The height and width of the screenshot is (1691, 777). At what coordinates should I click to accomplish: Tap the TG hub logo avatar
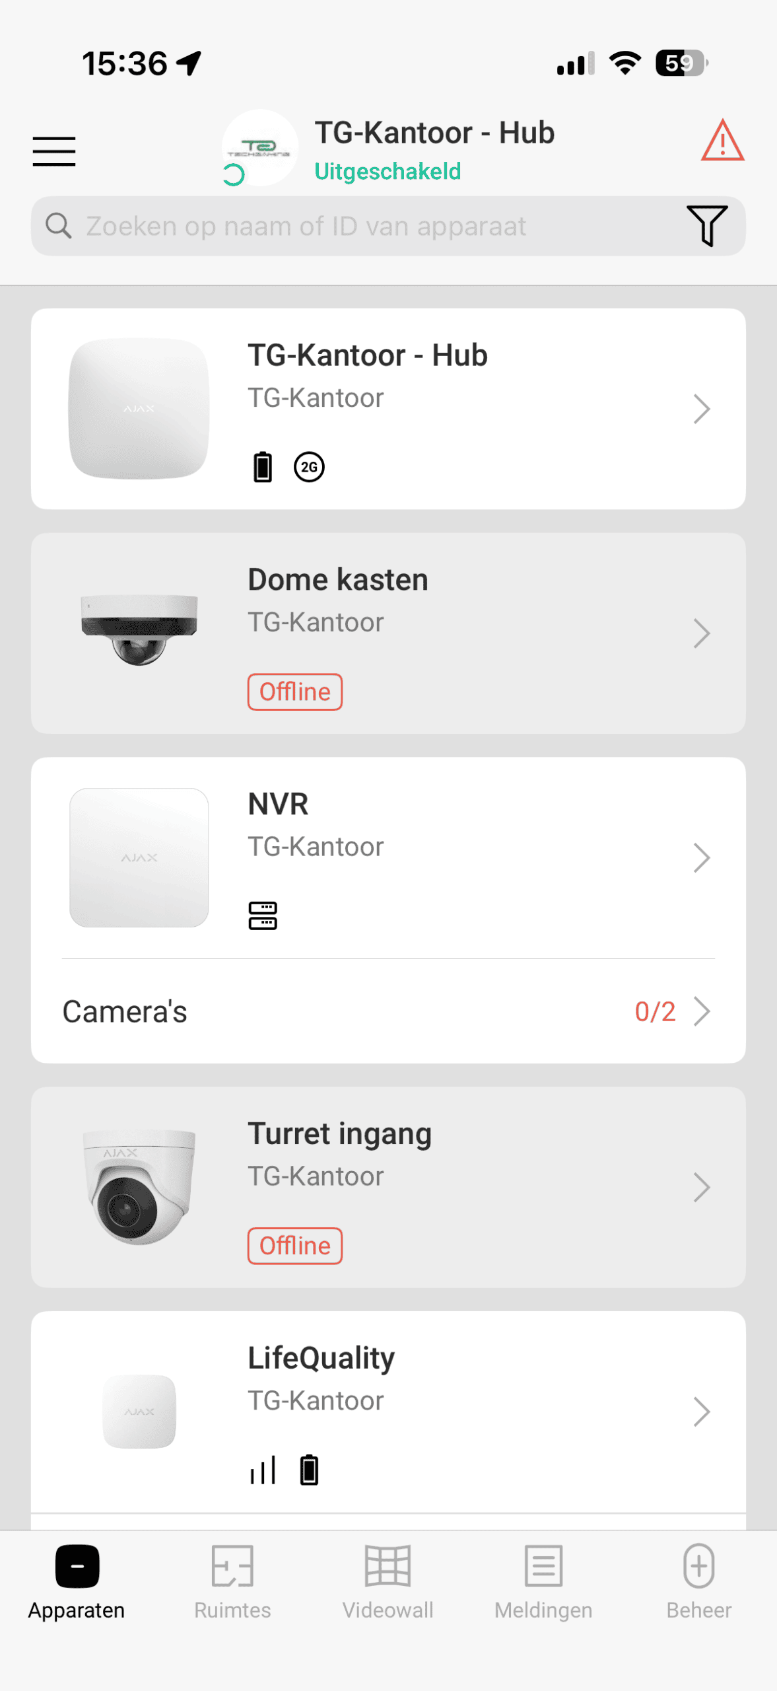pos(259,148)
